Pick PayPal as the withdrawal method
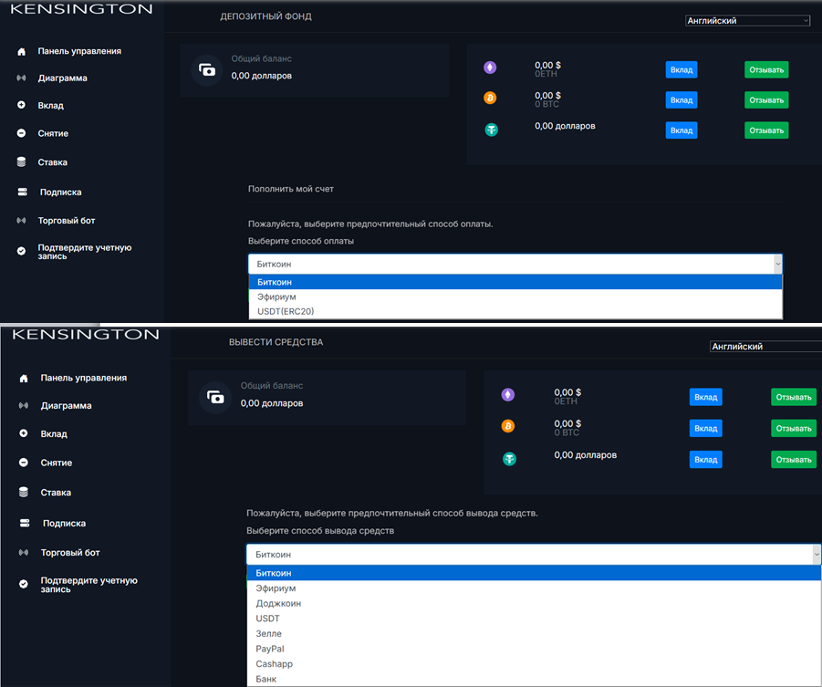 (x=270, y=649)
